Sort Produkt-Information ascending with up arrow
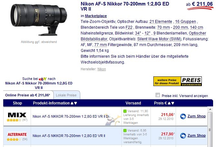Screen dimensions: 216x147 72,103
